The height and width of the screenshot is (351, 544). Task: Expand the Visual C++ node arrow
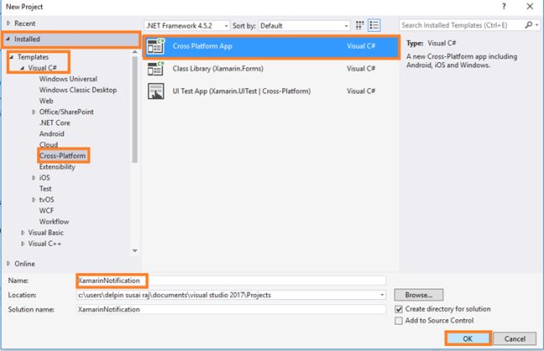coord(23,244)
